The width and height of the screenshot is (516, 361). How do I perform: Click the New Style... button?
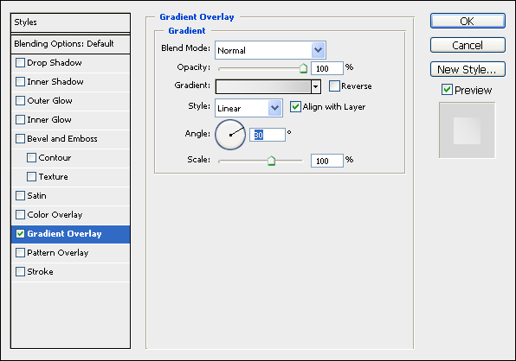[x=468, y=69]
